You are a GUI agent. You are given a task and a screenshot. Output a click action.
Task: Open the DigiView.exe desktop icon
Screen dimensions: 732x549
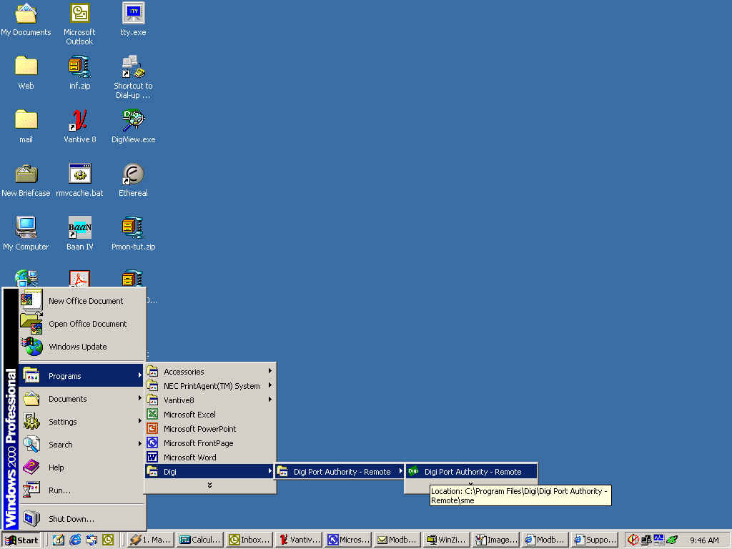click(133, 121)
